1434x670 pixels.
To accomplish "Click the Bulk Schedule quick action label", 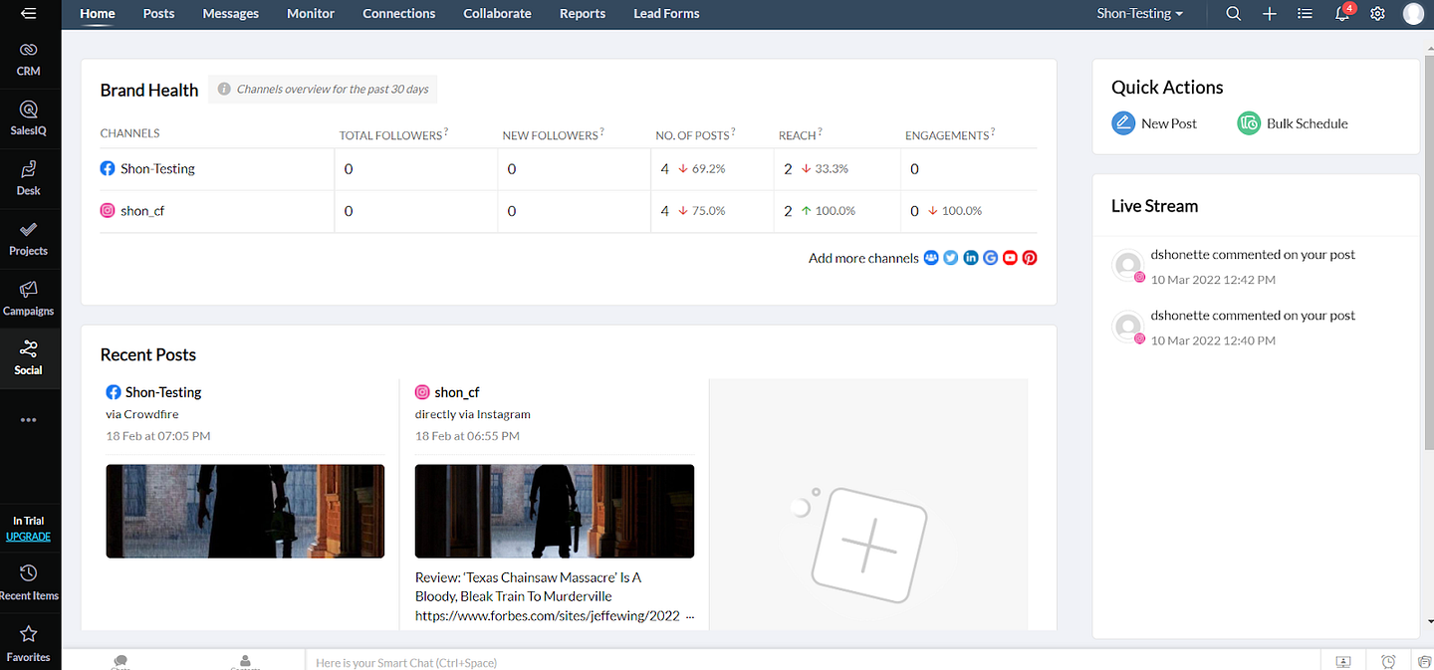I will pos(1308,123).
